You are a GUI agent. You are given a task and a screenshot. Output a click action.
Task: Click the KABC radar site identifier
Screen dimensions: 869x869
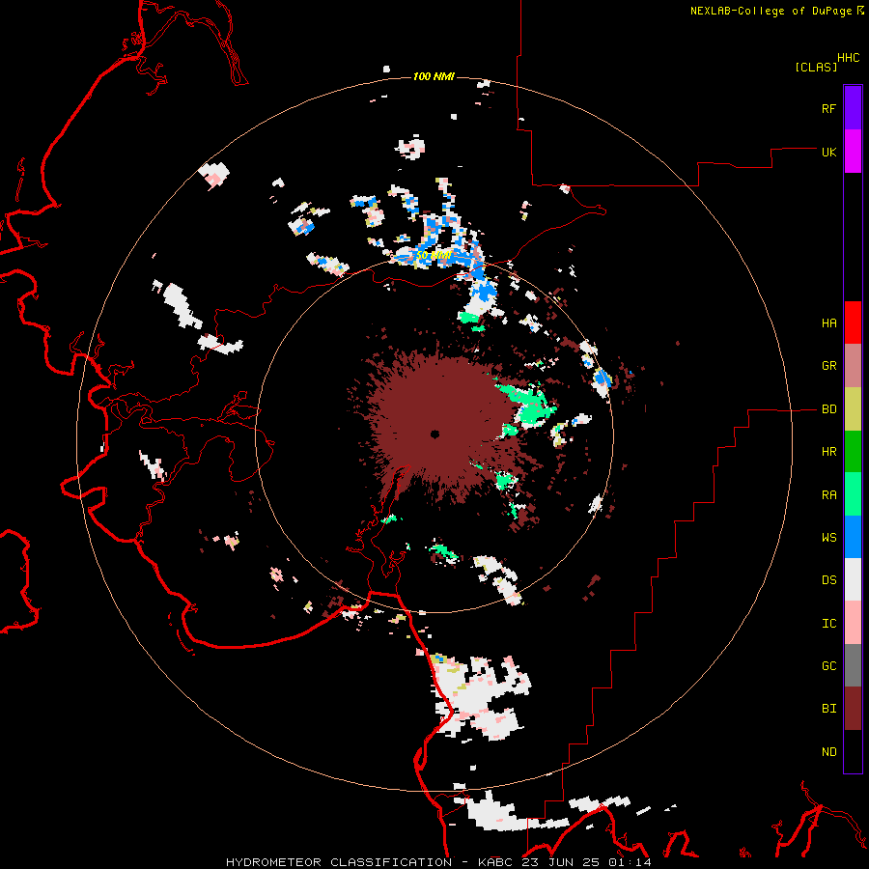(x=496, y=862)
